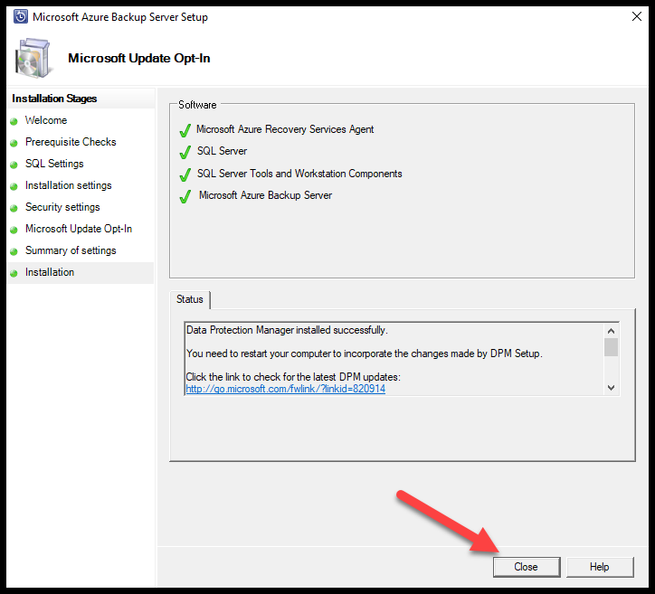The image size is (655, 594).
Task: Click 'Click the link to check' text line
Action: pyautogui.click(x=293, y=377)
